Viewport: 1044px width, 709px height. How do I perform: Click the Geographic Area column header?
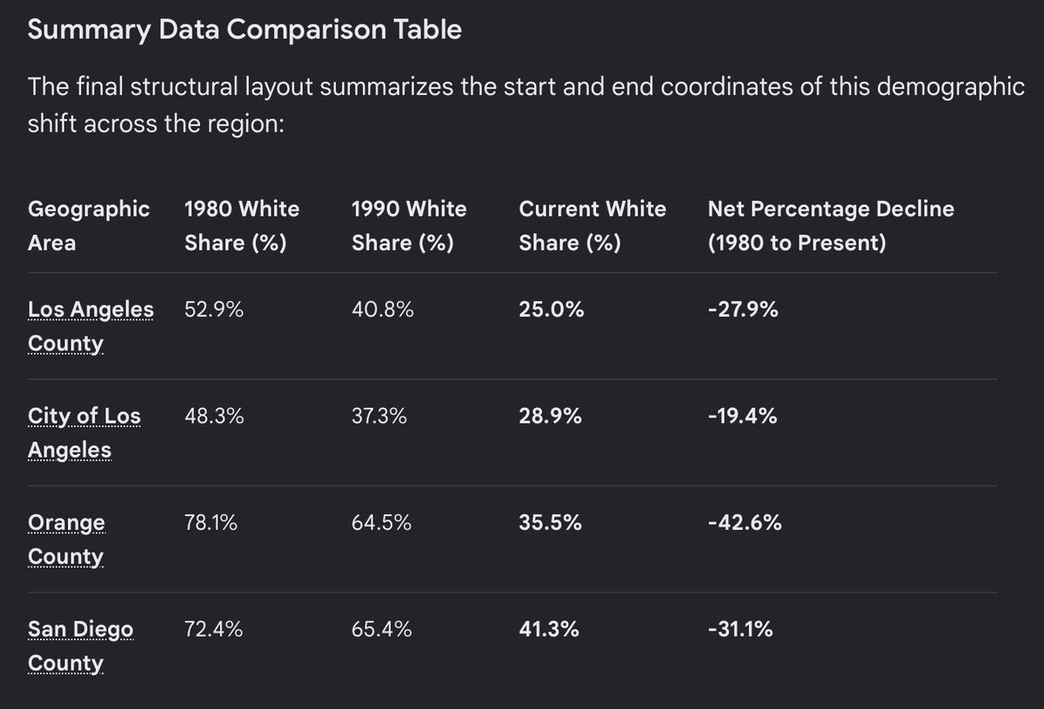click(89, 226)
